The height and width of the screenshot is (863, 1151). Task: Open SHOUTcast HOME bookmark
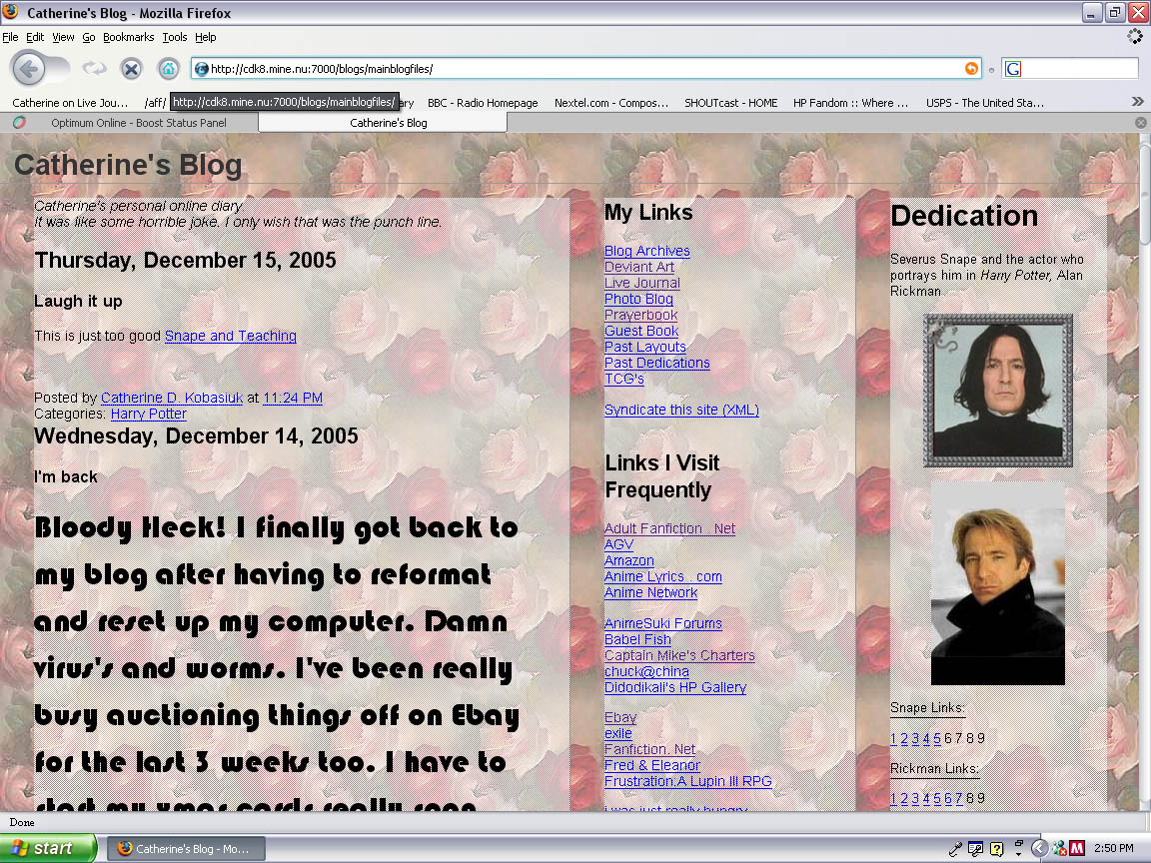(x=730, y=103)
